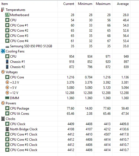This screenshot has height=156, width=139.
Task: Click the North Bridge Clock chip icon
Action: [x=7, y=129]
